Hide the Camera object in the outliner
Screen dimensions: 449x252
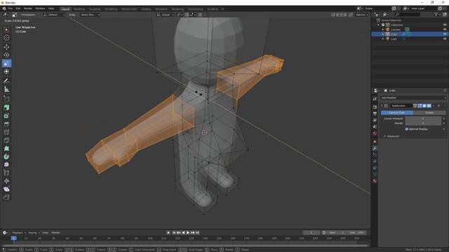445,29
